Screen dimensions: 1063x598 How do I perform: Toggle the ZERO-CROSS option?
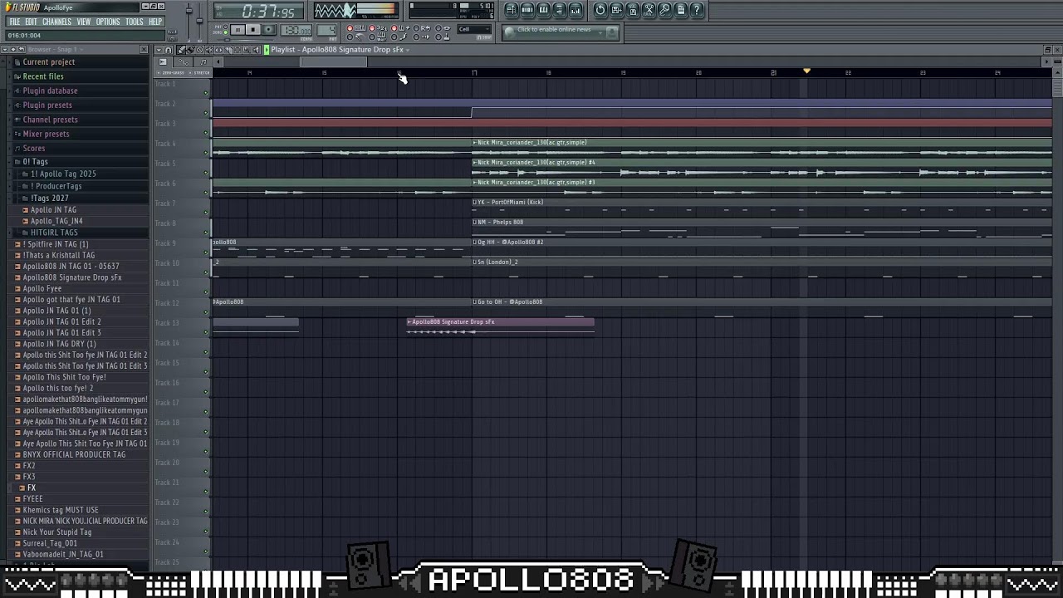click(x=170, y=72)
